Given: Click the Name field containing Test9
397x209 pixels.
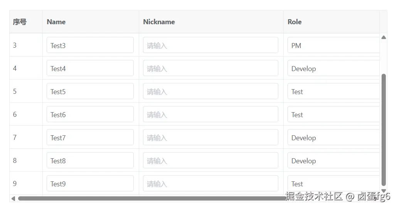Looking at the screenshot, I should click(90, 184).
